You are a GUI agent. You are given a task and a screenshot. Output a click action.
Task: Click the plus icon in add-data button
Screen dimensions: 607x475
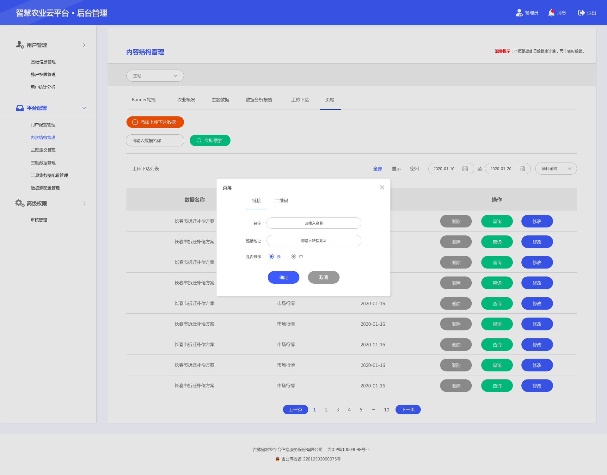[135, 122]
